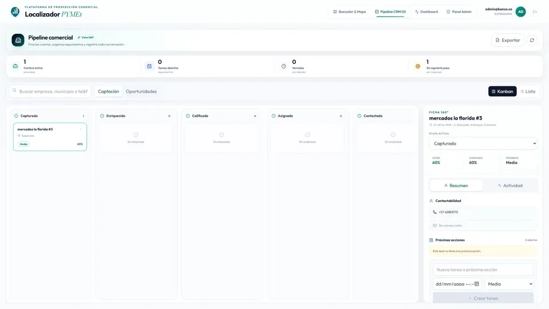Viewport: 549px width, 309px height.
Task: Click the chevron on mercados la florida card
Action: click(81, 129)
